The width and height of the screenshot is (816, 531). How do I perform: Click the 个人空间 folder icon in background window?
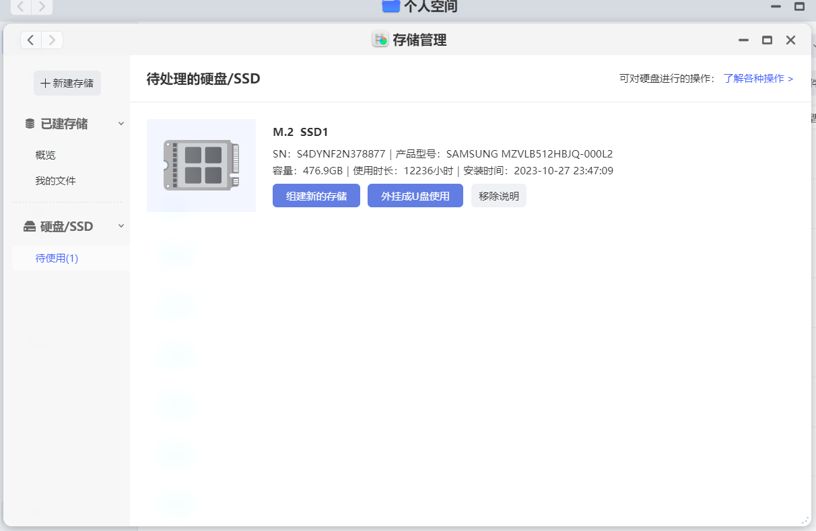pyautogui.click(x=390, y=6)
